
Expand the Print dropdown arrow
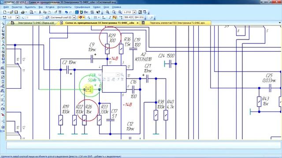click(x=26, y=12)
